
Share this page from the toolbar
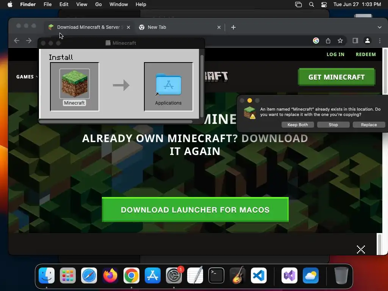point(328,41)
